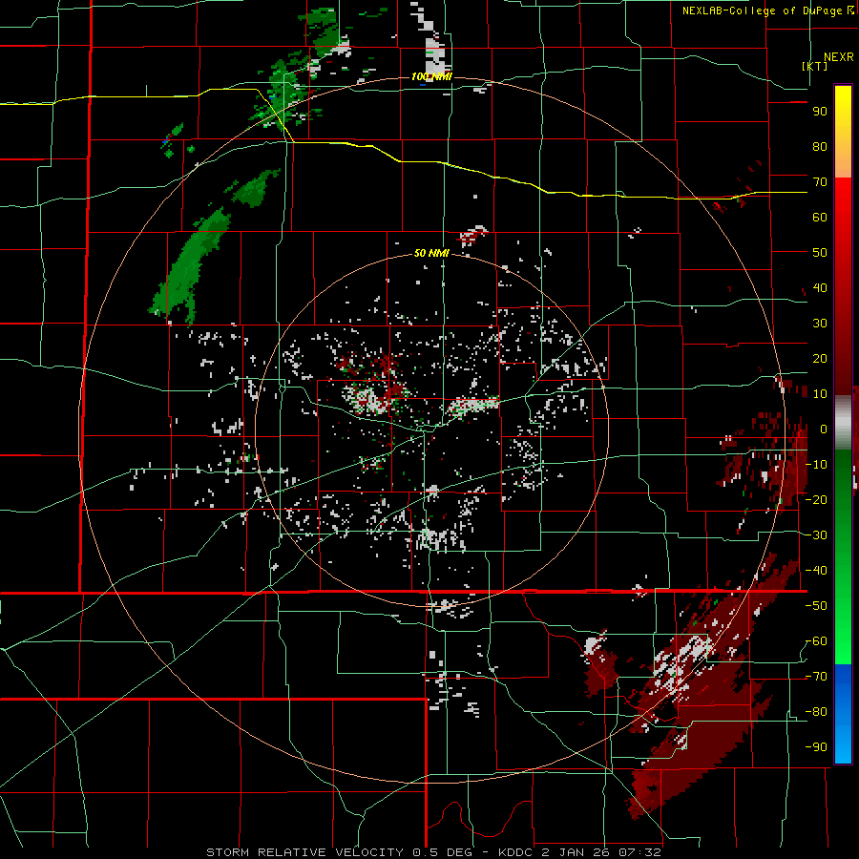Click the 70 value on the velocity scale
The image size is (859, 859).
click(820, 182)
